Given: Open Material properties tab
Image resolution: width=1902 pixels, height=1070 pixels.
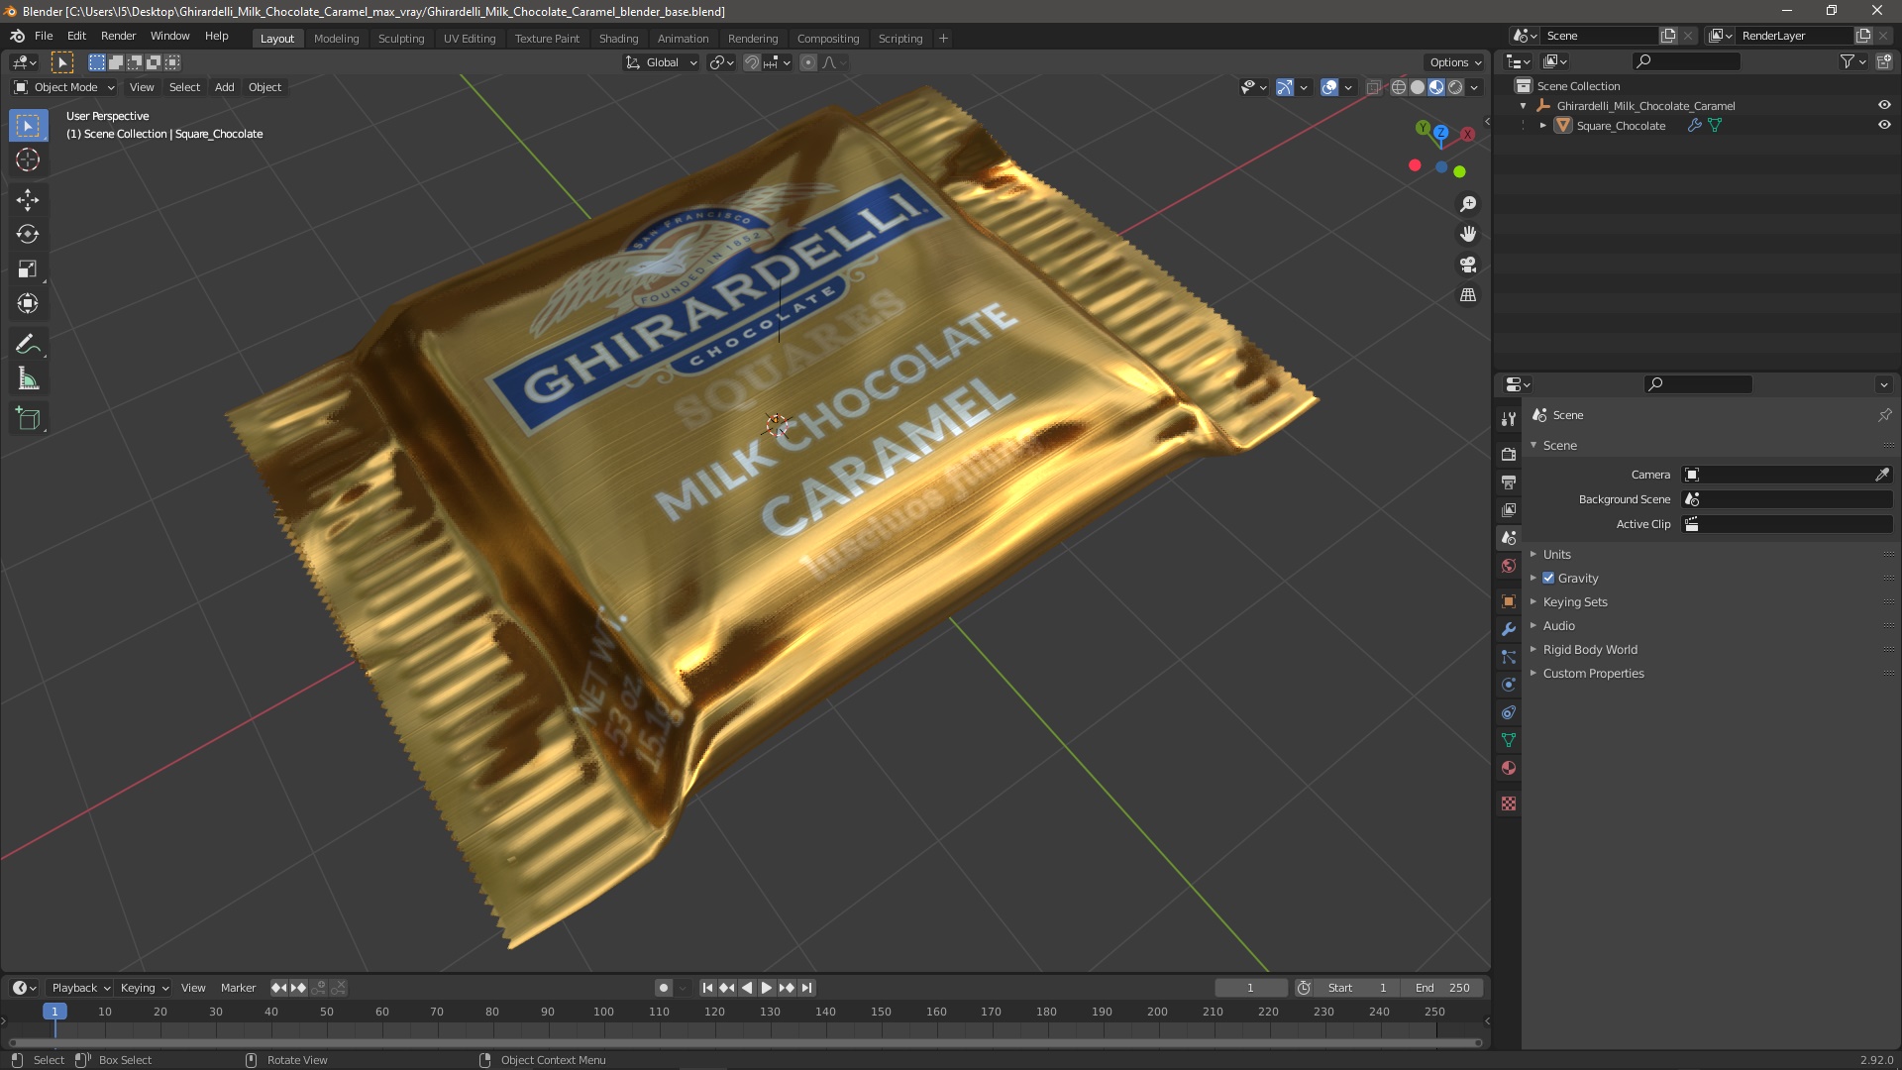Looking at the screenshot, I should pos(1509,768).
